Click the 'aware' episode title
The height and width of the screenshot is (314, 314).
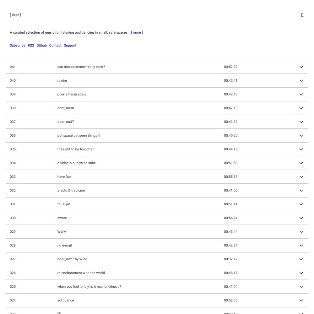62,218
